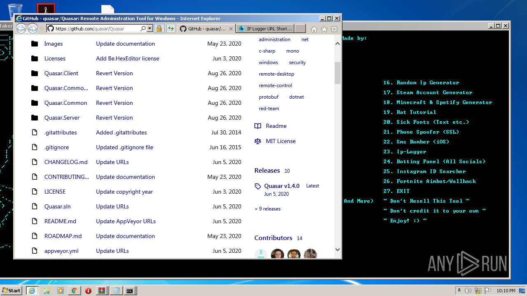This screenshot has width=527, height=296.
Task: Close the GitHub - quasar tab
Action: (x=231, y=29)
